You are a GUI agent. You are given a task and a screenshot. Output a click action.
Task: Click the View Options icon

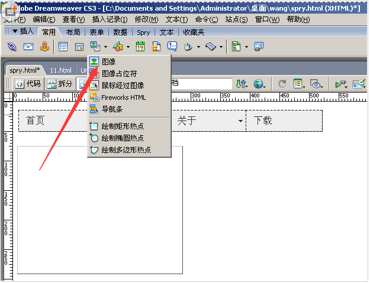coord(299,83)
